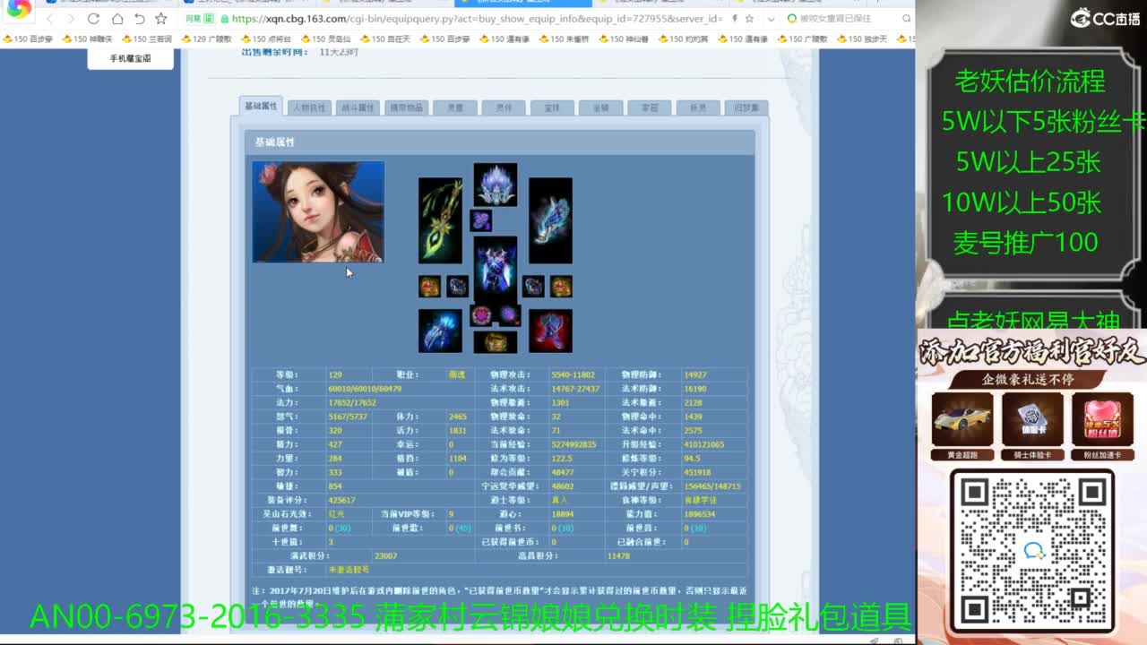Switch to the 携带物品 tab
The height and width of the screenshot is (645, 1147).
[x=405, y=107]
